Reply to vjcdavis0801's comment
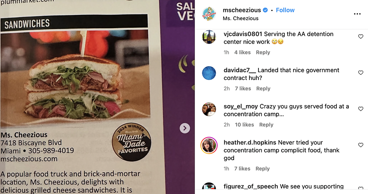Image resolution: width=368 pixels, height=194 pixels. [263, 53]
